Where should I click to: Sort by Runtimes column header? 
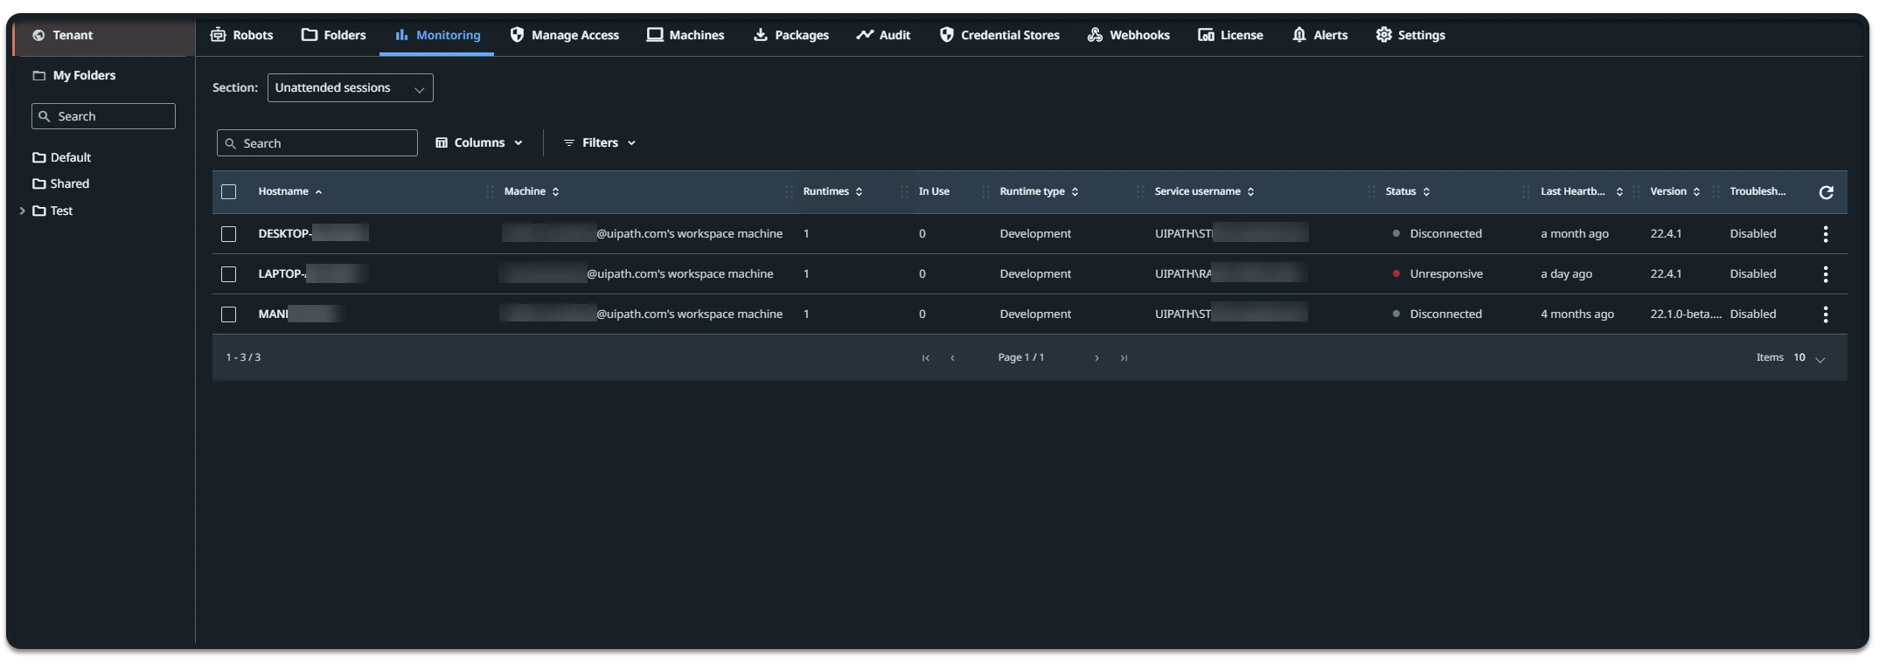832,192
